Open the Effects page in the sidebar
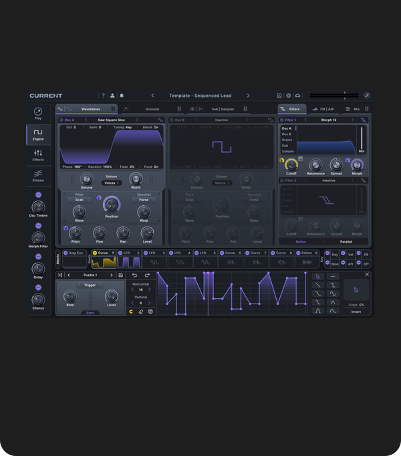This screenshot has width=401, height=456. pyautogui.click(x=38, y=155)
